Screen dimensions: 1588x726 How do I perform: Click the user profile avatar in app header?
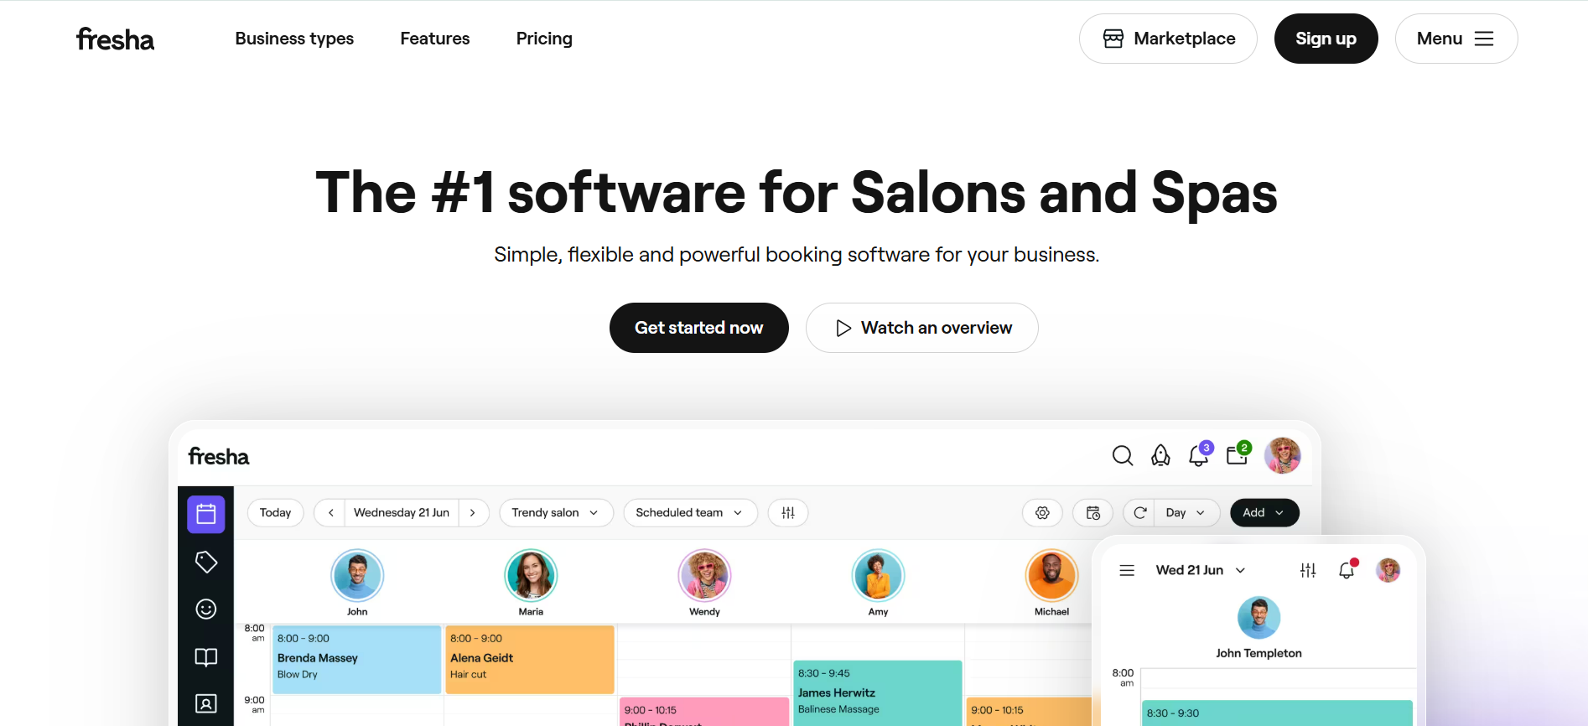(x=1282, y=455)
